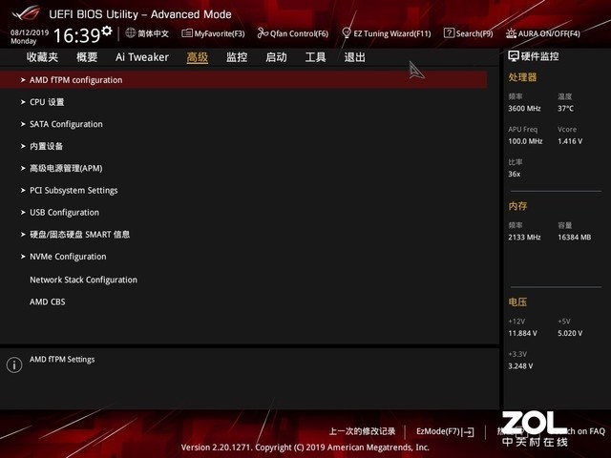Open MyFavorite(F3) from the top bar

(x=213, y=33)
